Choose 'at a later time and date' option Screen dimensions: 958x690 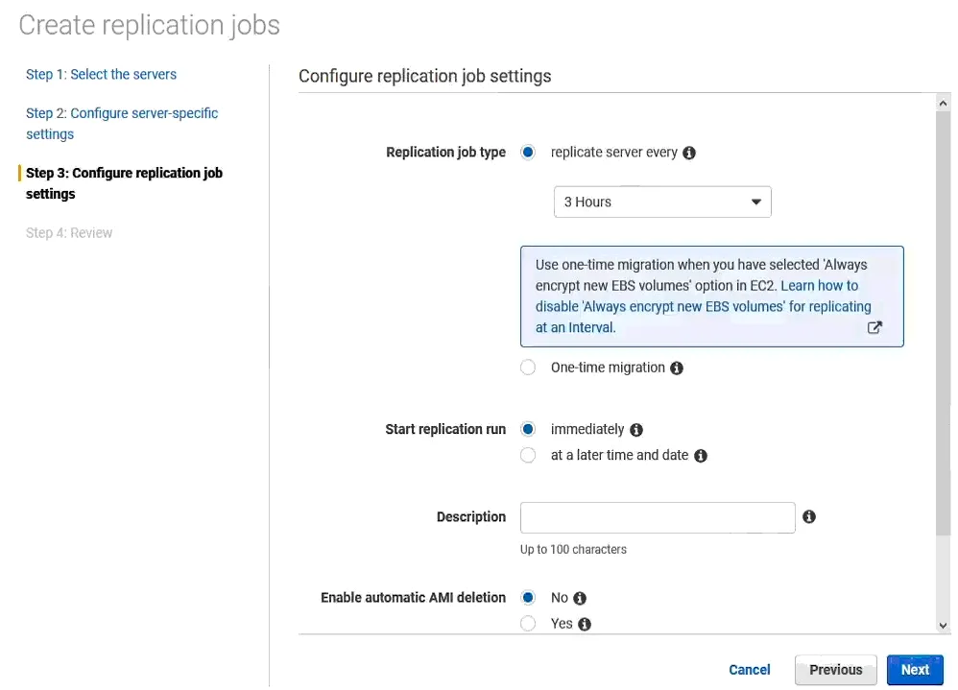coord(528,456)
